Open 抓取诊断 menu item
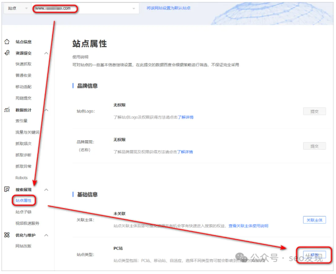The image size is (336, 274). coord(24,155)
